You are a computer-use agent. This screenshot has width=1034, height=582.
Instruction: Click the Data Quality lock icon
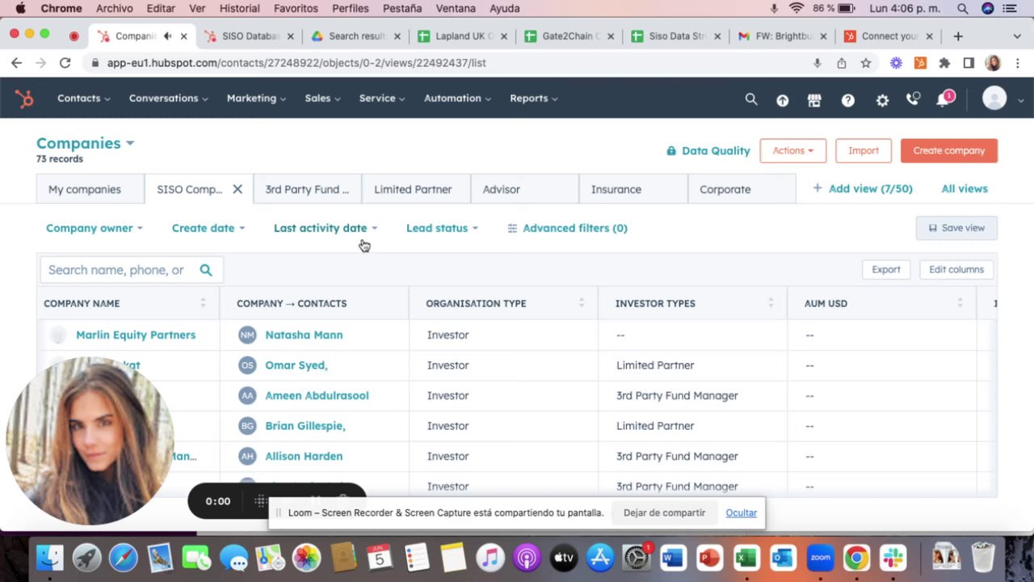click(x=671, y=150)
